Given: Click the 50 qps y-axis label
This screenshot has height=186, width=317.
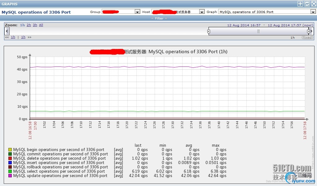Looking at the screenshot, I should point(22,57).
